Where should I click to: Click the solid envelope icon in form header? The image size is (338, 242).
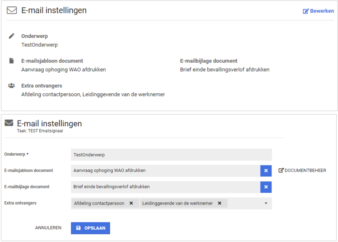pyautogui.click(x=9, y=123)
